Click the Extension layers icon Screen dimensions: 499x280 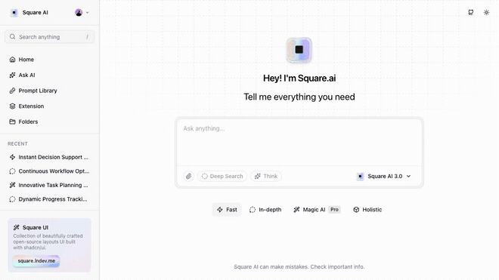12,106
